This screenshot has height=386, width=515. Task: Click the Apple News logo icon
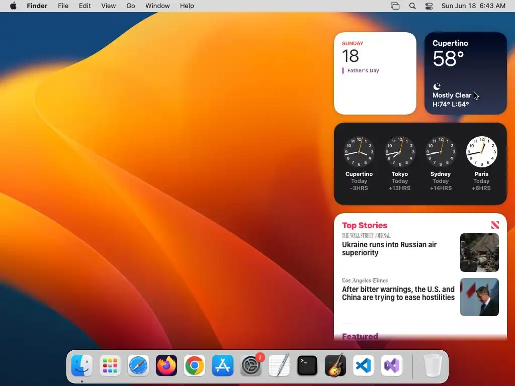tap(495, 225)
